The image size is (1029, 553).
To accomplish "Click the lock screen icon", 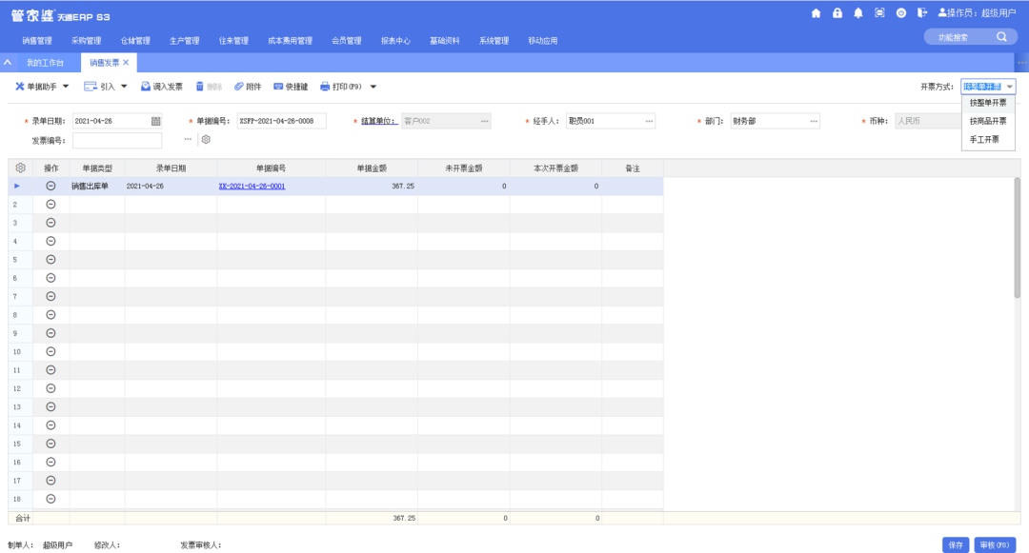I will (837, 13).
